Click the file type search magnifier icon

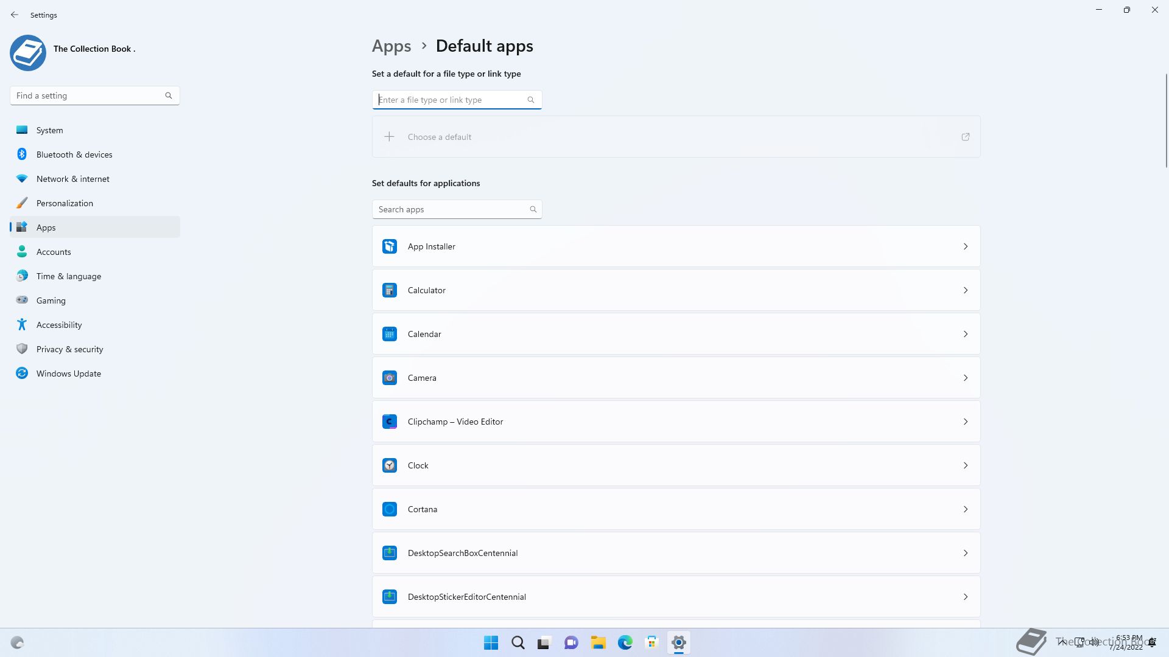[531, 100]
